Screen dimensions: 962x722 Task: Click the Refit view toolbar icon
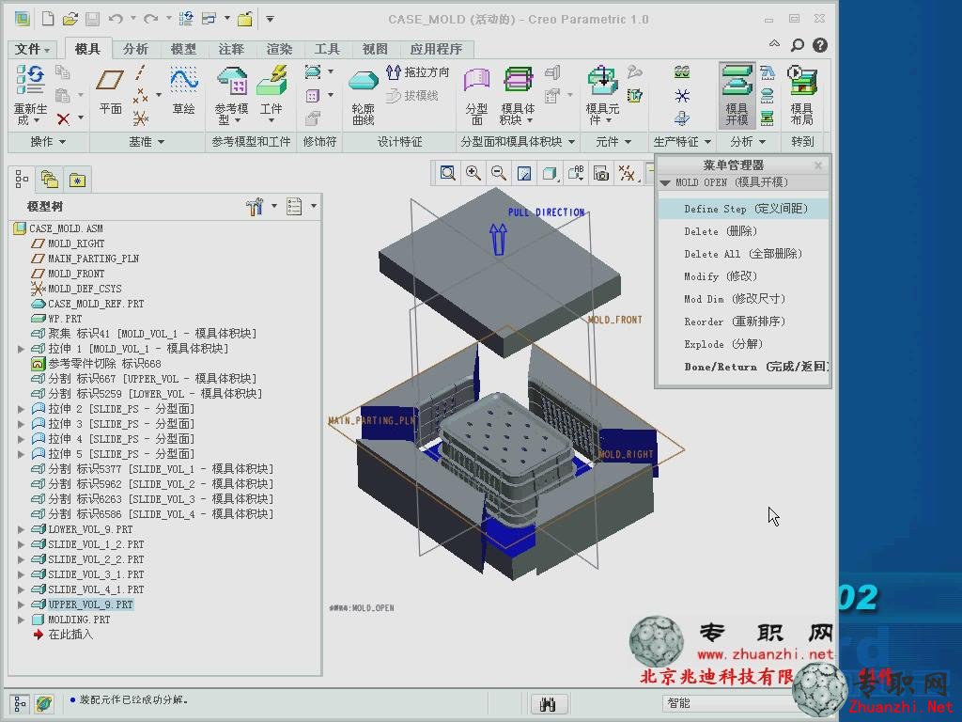448,174
